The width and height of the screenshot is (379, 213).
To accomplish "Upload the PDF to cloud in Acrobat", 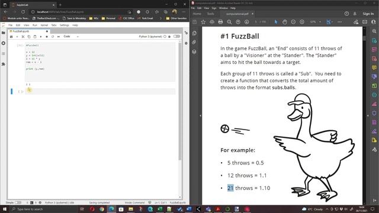I will 212,22.
